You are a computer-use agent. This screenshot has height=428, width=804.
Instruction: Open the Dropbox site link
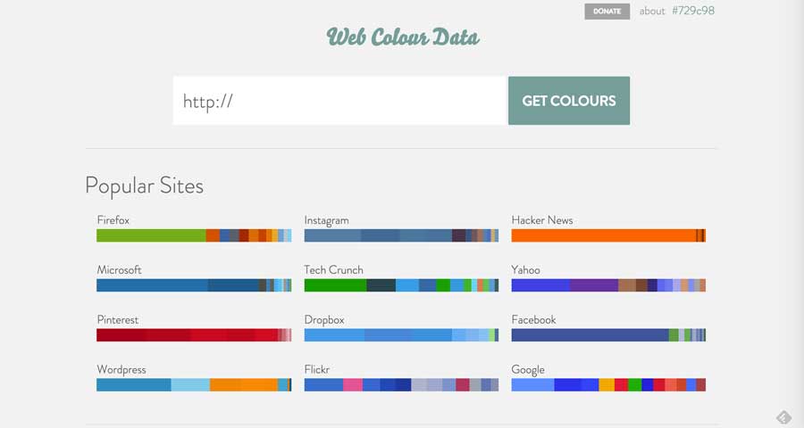pyautogui.click(x=324, y=319)
